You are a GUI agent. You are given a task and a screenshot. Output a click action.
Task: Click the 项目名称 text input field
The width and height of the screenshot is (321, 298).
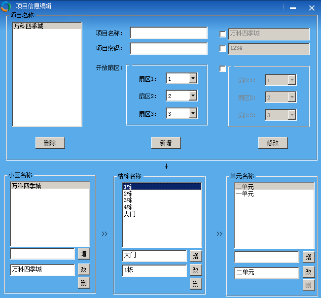[x=169, y=33]
